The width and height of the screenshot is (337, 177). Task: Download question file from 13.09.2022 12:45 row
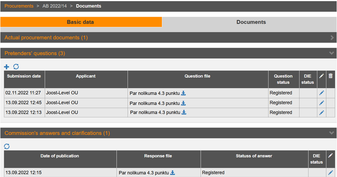click(x=184, y=103)
